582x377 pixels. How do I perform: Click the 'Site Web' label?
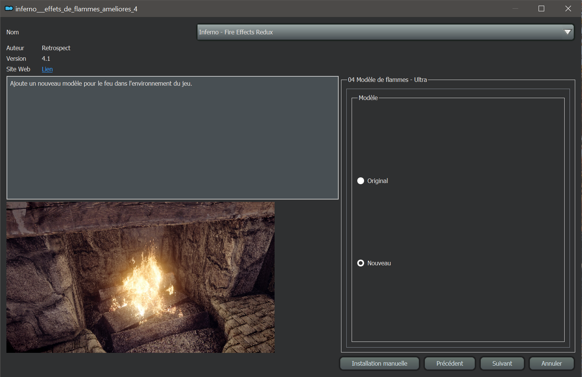pyautogui.click(x=18, y=69)
